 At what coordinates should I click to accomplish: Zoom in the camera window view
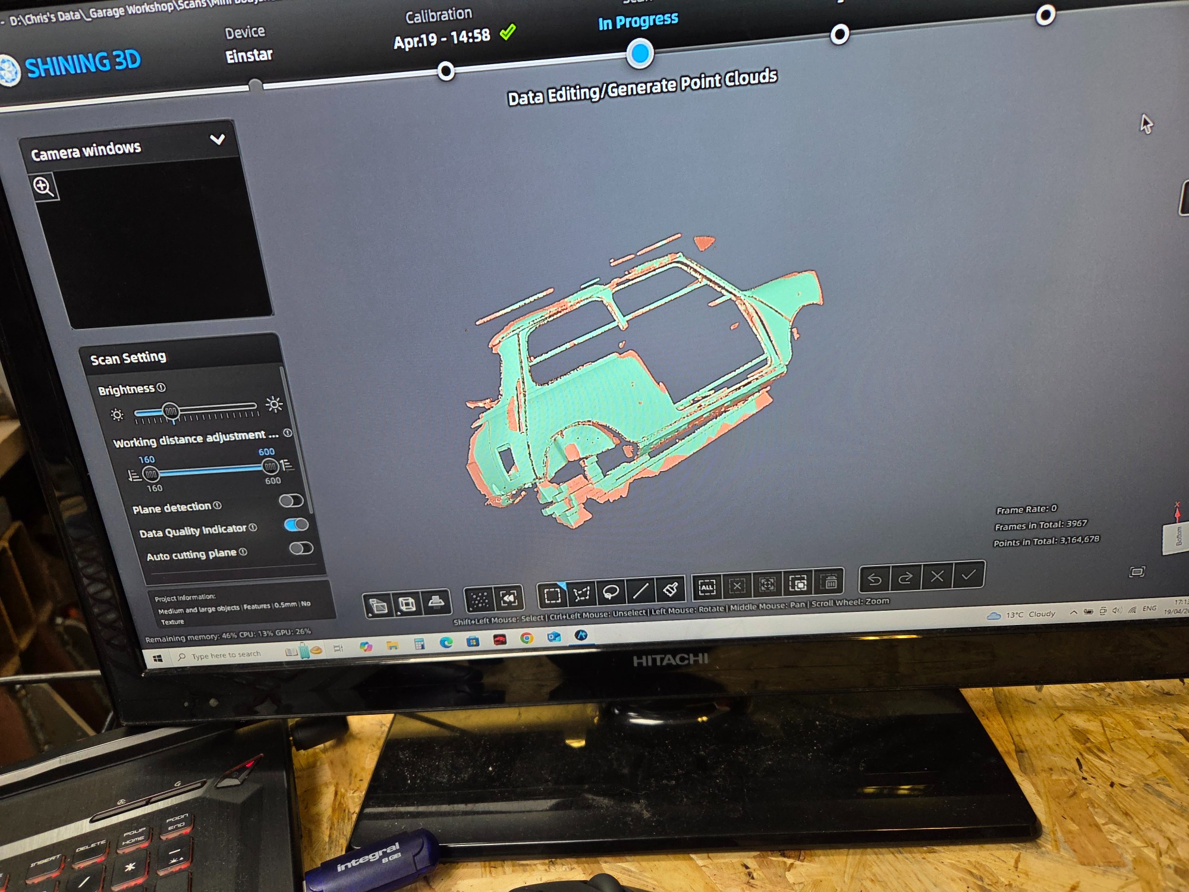click(x=43, y=187)
